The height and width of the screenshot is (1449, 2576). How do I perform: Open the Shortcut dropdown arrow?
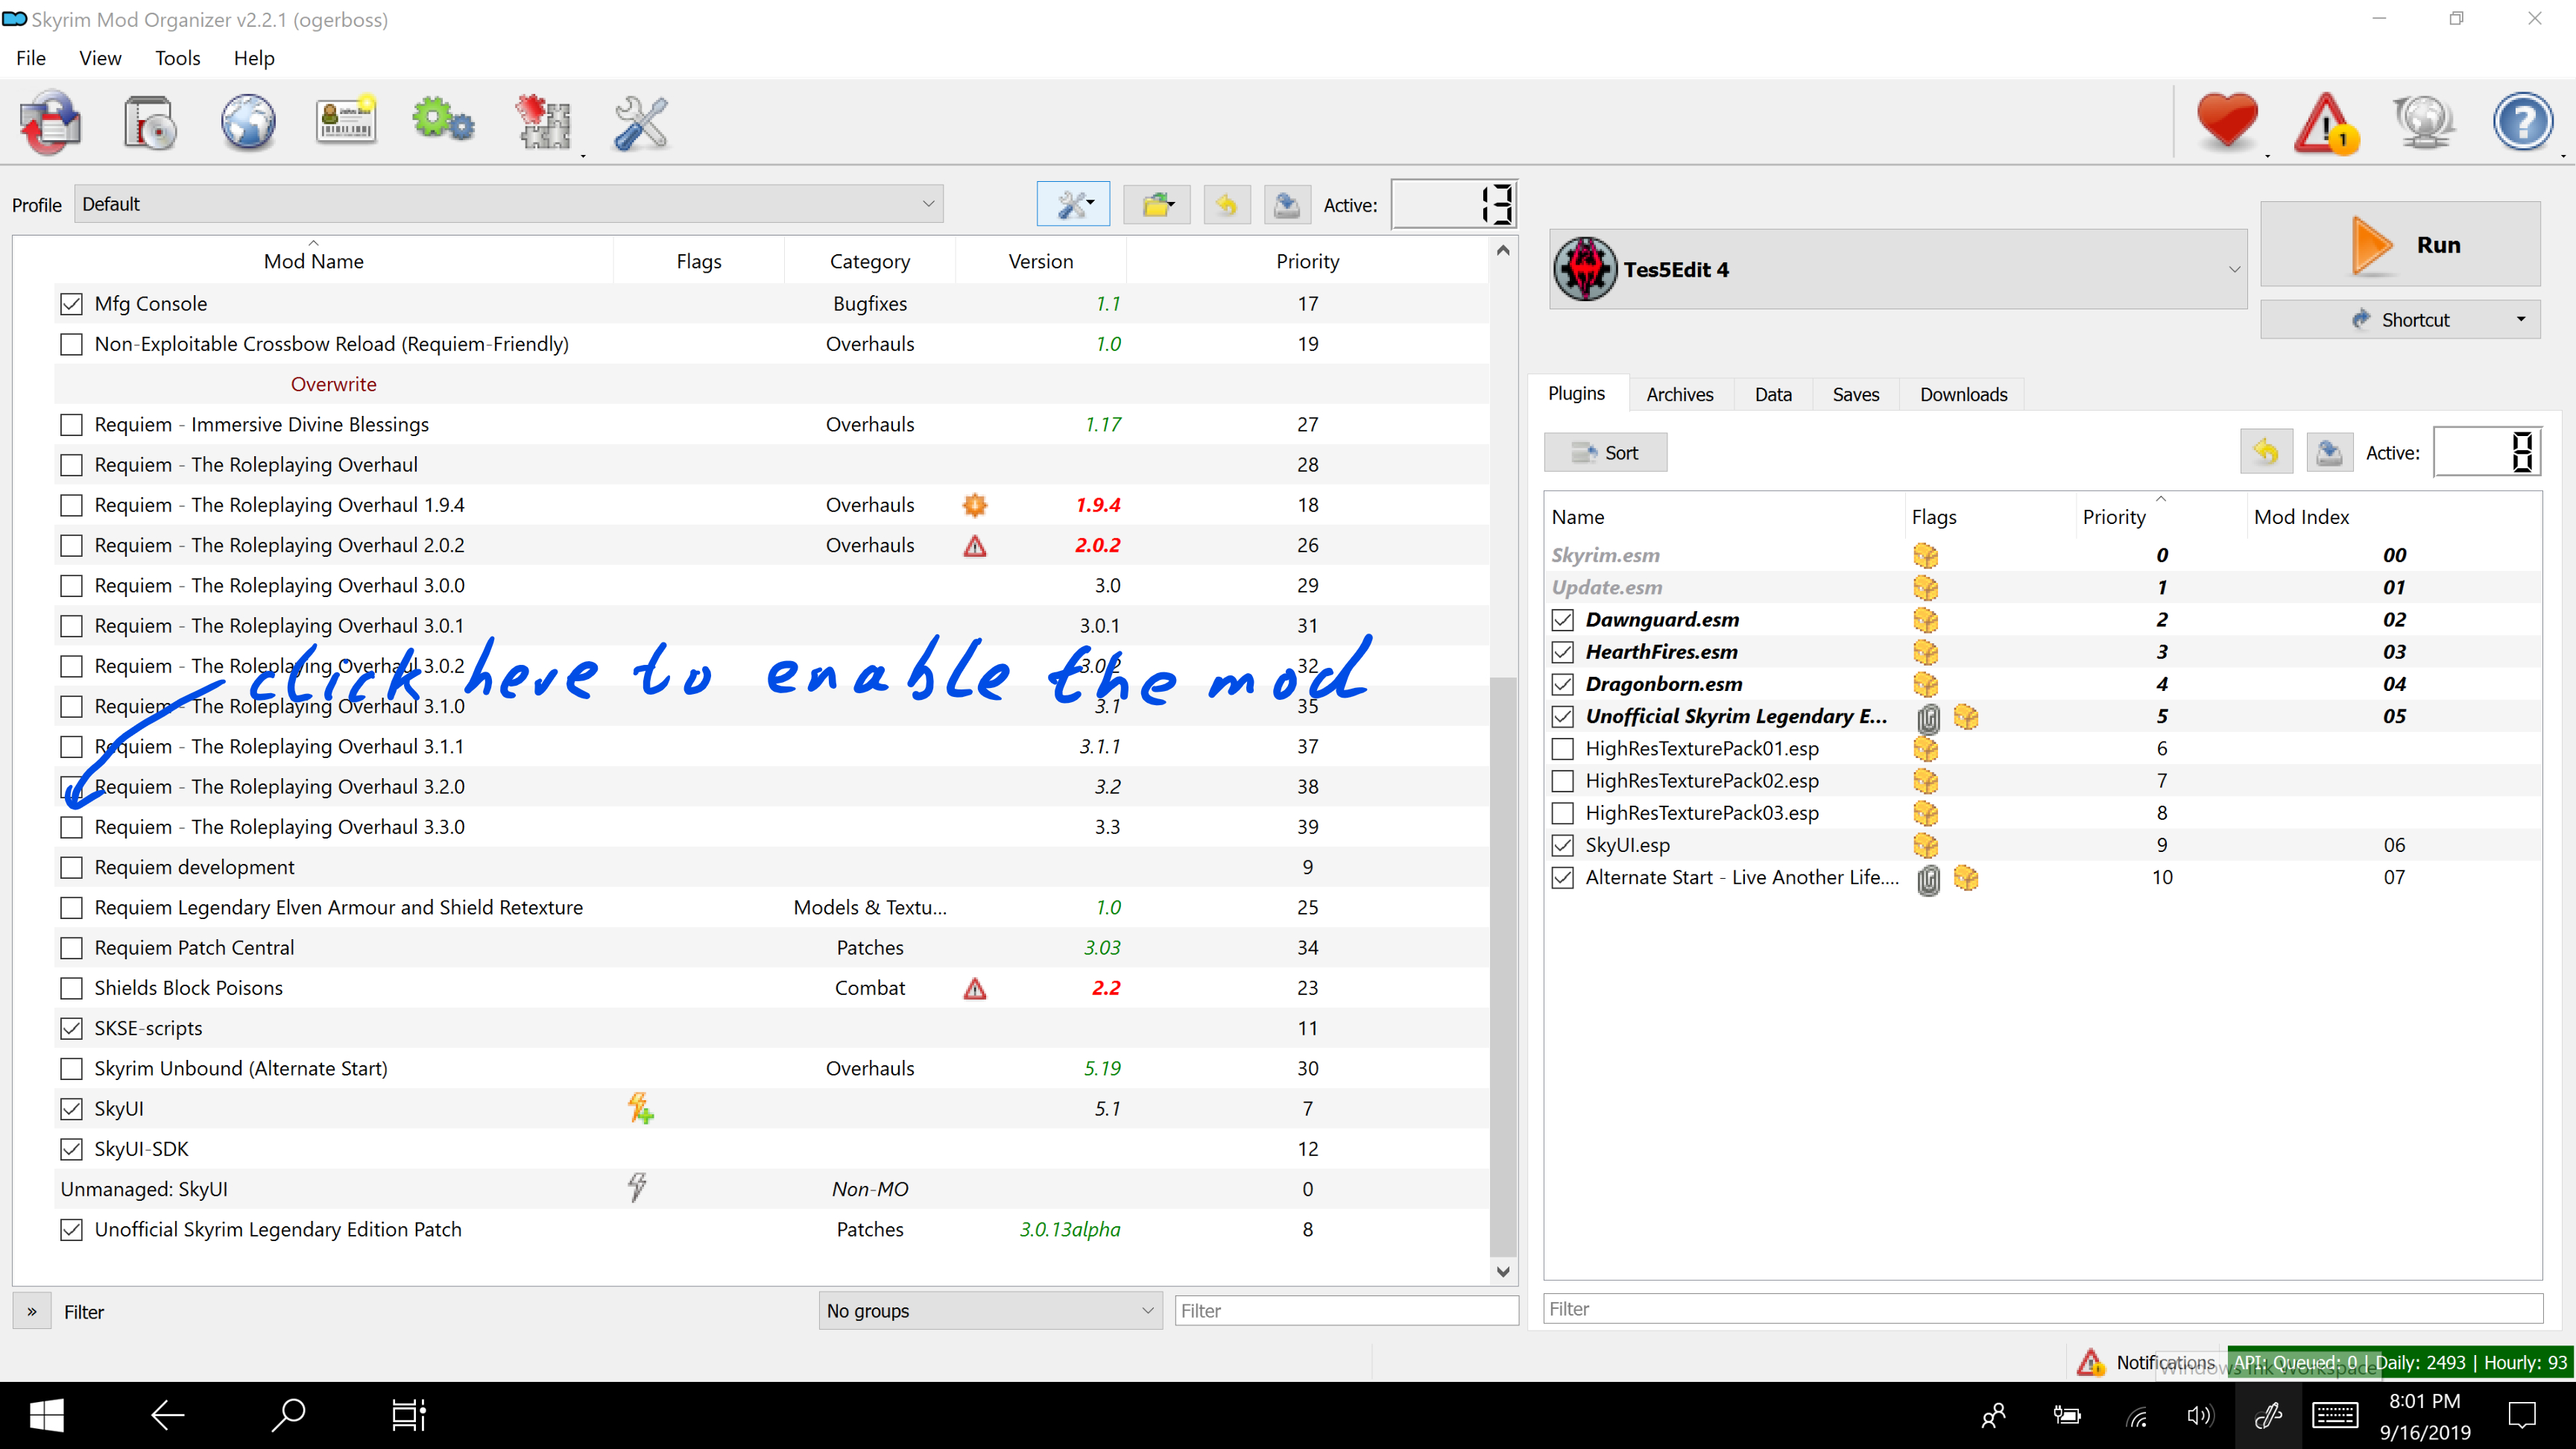2521,320
